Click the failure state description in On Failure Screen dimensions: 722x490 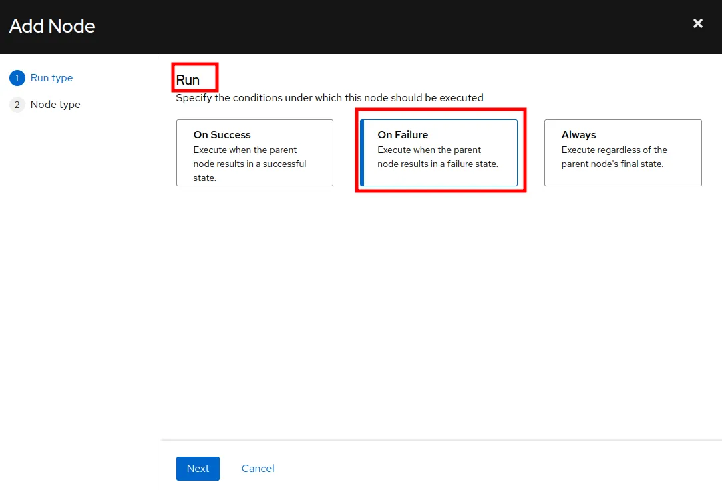[x=437, y=157]
